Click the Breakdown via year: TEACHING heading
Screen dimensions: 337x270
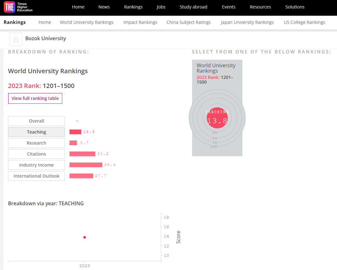point(46,203)
